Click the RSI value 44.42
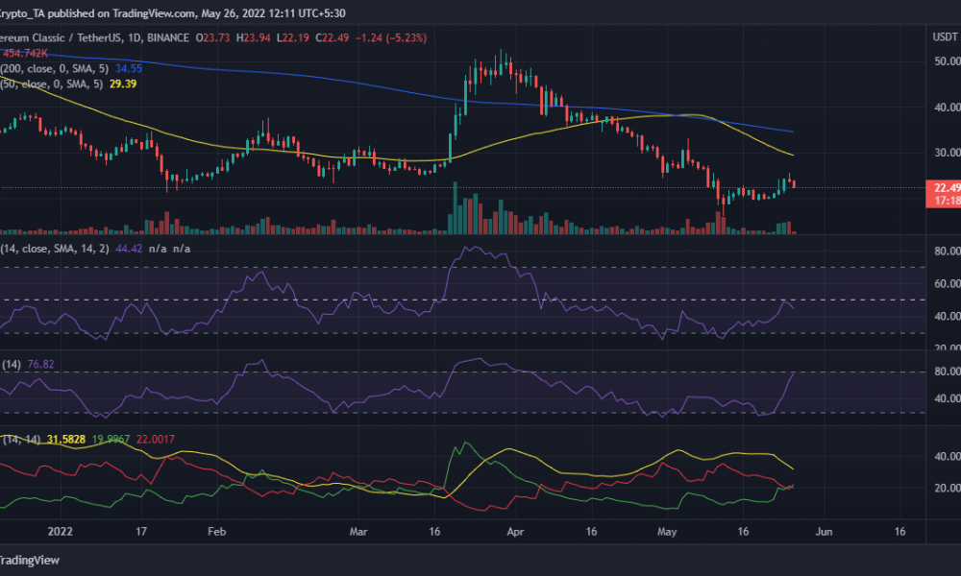The image size is (961, 576). (129, 249)
